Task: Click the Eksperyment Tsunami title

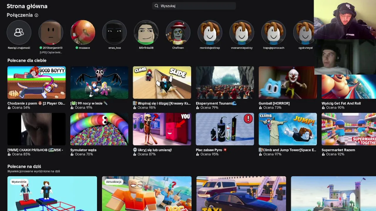Action: point(216,103)
